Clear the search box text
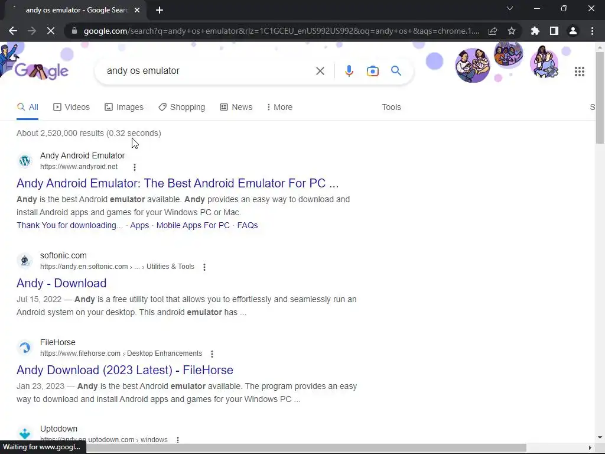Image resolution: width=605 pixels, height=454 pixels. point(320,71)
